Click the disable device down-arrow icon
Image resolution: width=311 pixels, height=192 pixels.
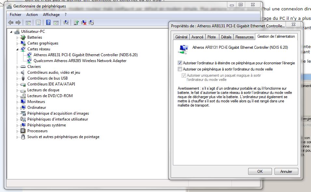tap(91, 22)
